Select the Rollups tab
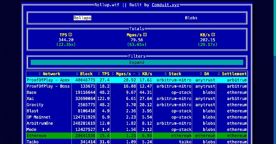The image size is (276, 144). pos(82,18)
